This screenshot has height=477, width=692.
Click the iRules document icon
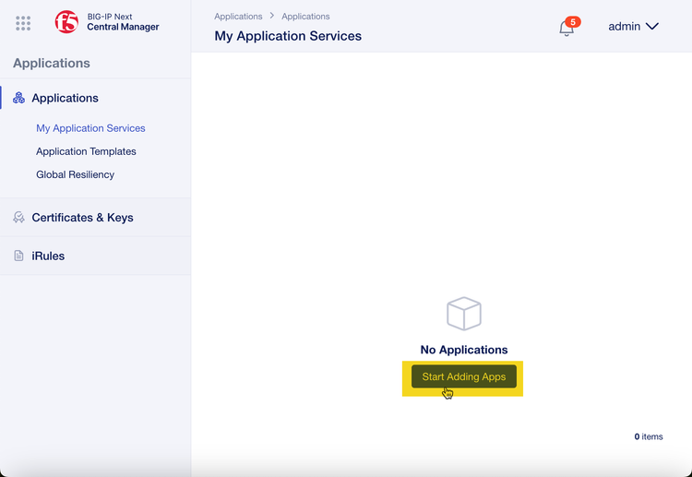(18, 256)
